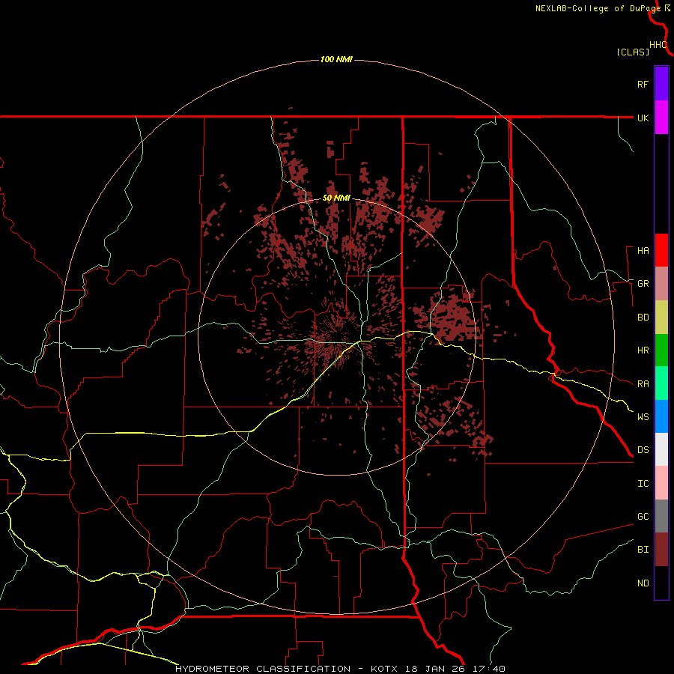Click the RF legend label text
The width and height of the screenshot is (674, 674).
click(643, 84)
